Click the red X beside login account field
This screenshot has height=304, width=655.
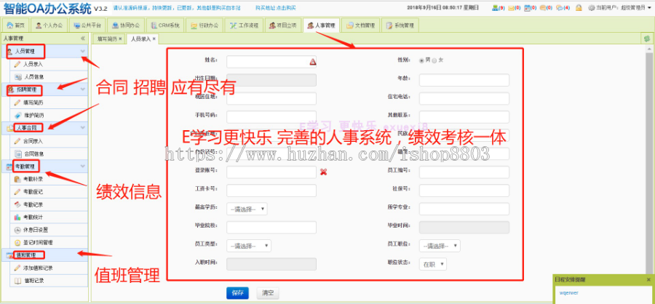click(323, 172)
